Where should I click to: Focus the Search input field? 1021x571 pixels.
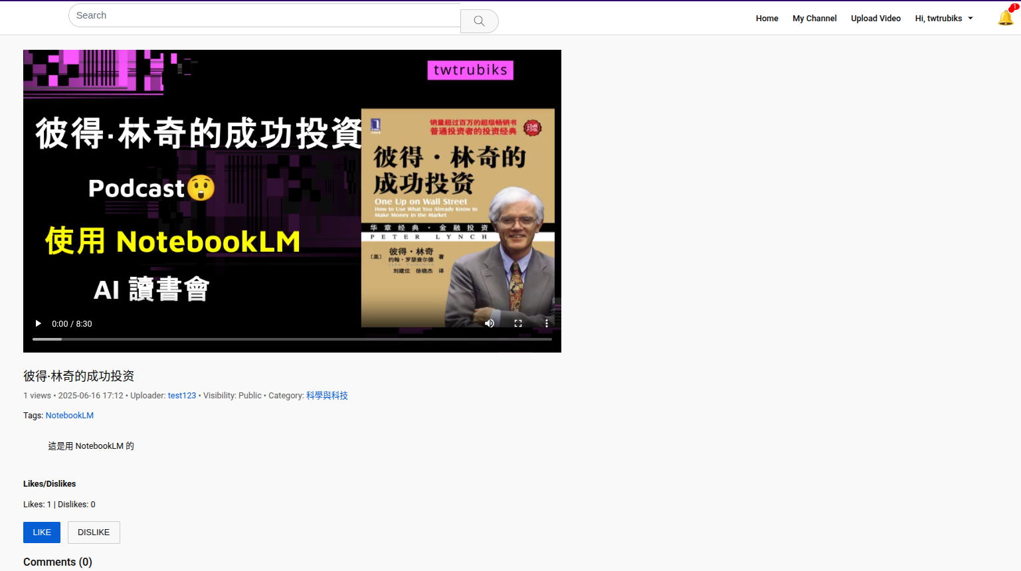264,15
